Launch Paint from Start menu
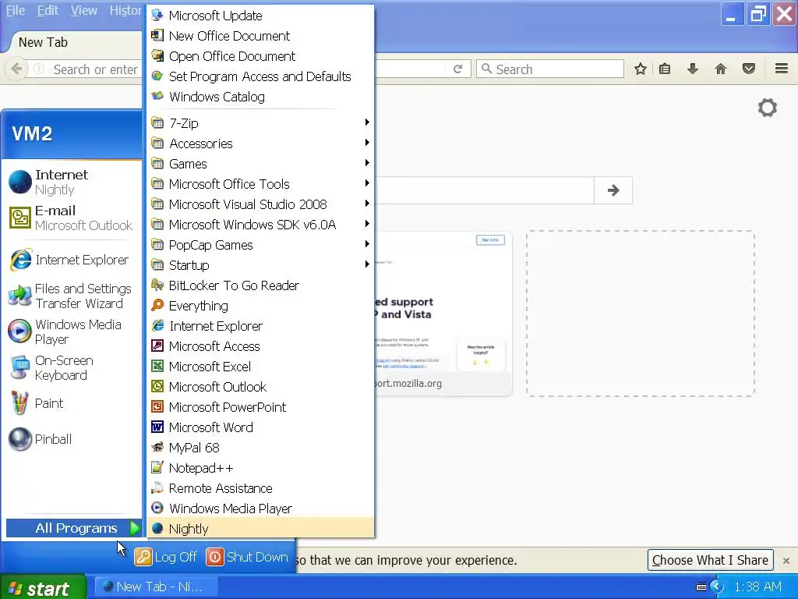Viewport: 798px width, 599px height. [x=72, y=403]
